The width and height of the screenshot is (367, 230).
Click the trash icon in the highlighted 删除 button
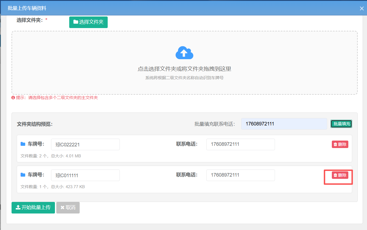(336, 175)
